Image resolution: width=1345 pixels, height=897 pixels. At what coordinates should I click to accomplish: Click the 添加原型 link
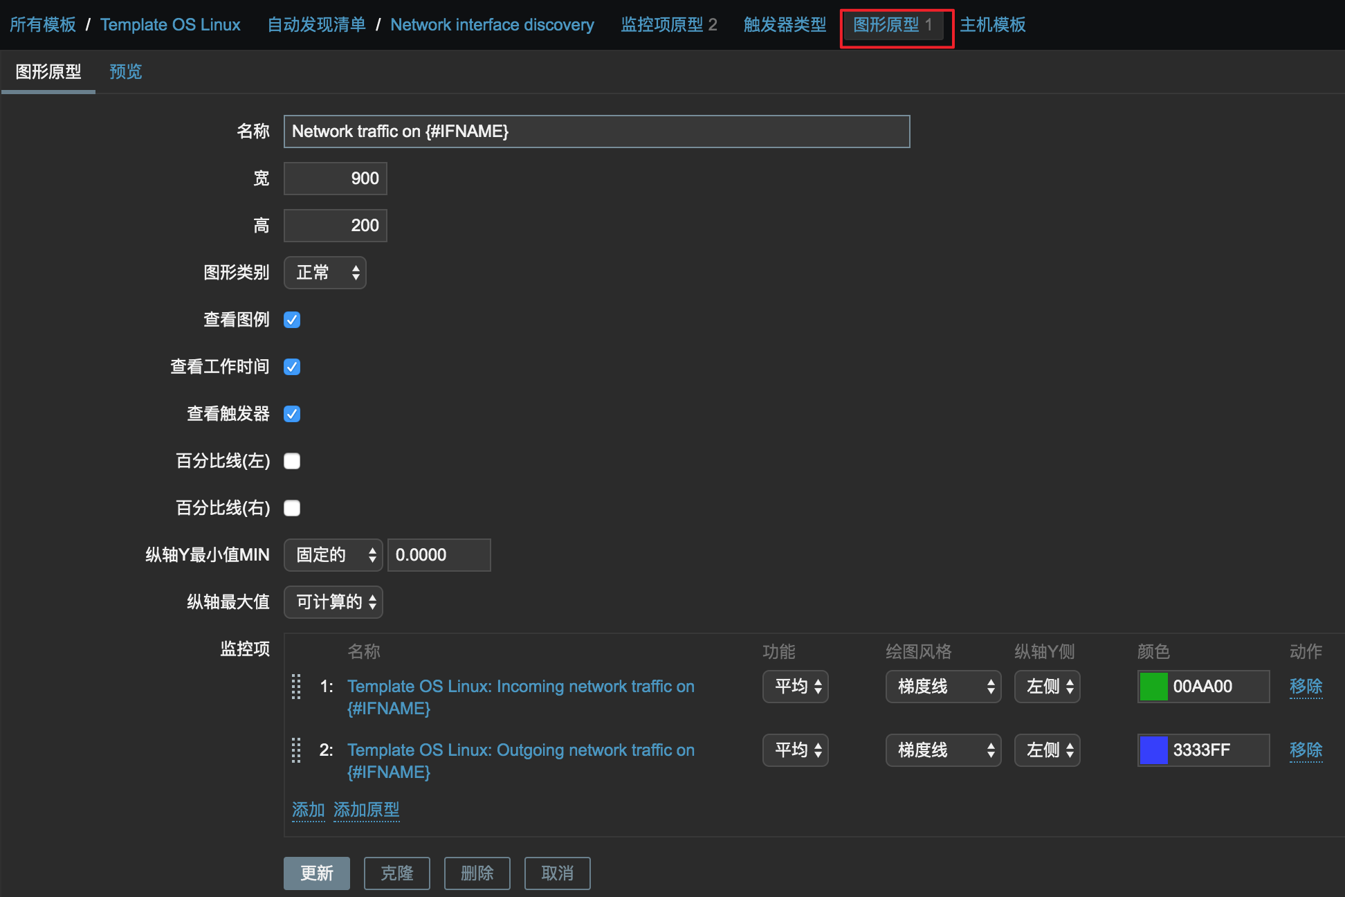tap(366, 810)
